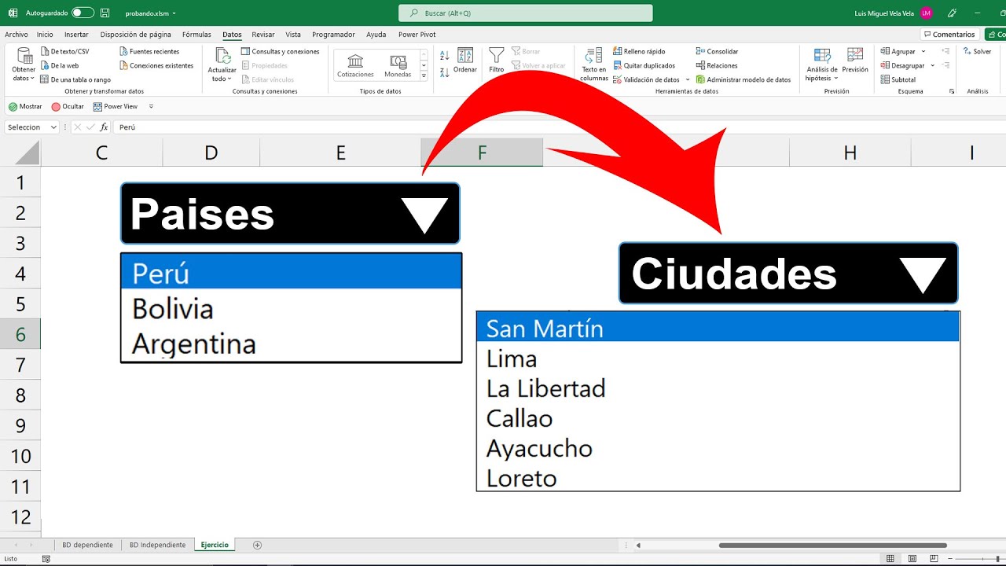Click the Power View button
This screenshot has width=1006, height=566.
tap(115, 106)
